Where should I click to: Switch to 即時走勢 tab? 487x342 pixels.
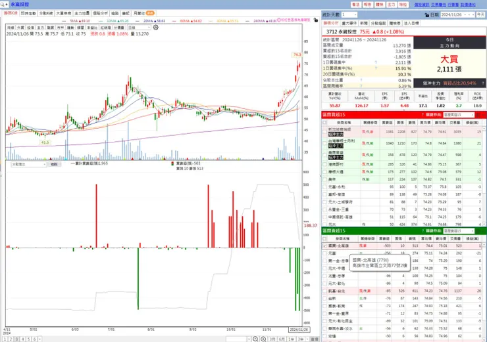28,13
